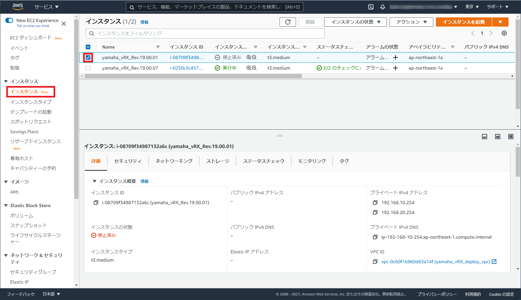The width and height of the screenshot is (521, 300).
Task: Maximize the details panel to full height
Action: pos(510,137)
